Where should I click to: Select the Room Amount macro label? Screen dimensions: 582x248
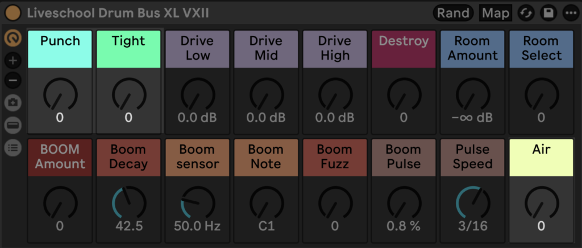pyautogui.click(x=473, y=49)
